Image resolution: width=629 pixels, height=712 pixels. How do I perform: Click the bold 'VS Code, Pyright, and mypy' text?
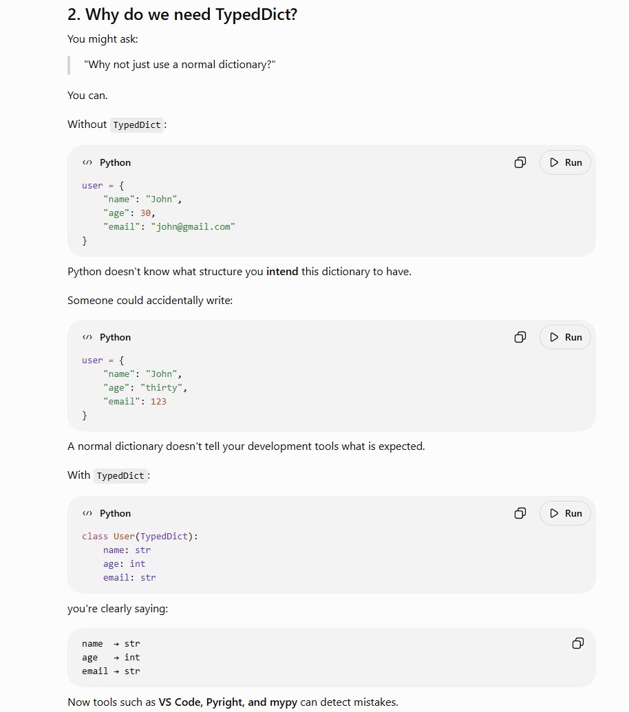[x=228, y=702]
